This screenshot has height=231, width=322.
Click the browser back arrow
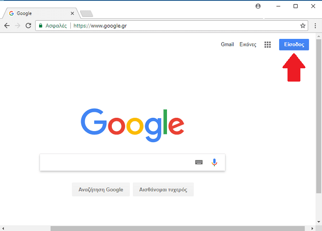7,26
